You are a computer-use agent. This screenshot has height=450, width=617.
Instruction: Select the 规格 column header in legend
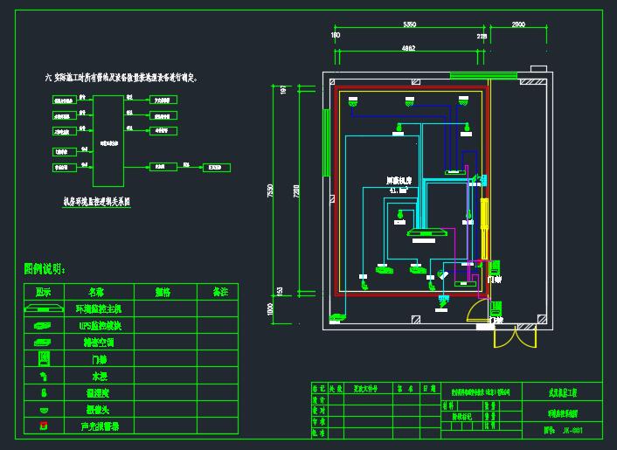click(163, 292)
